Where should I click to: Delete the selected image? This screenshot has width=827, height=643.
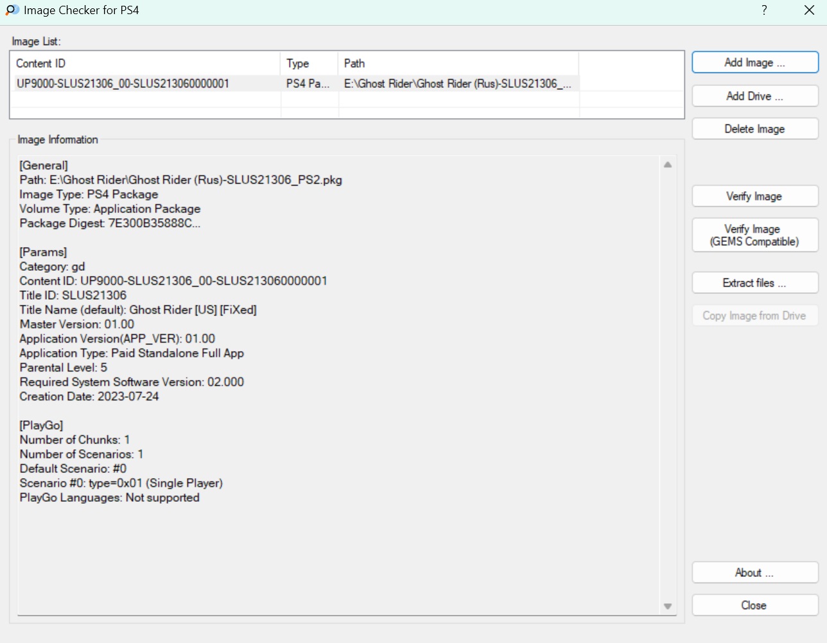coord(755,129)
